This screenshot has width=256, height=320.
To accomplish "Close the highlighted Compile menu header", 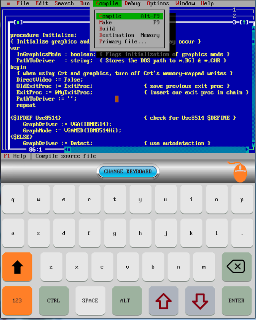I will click(107, 3).
